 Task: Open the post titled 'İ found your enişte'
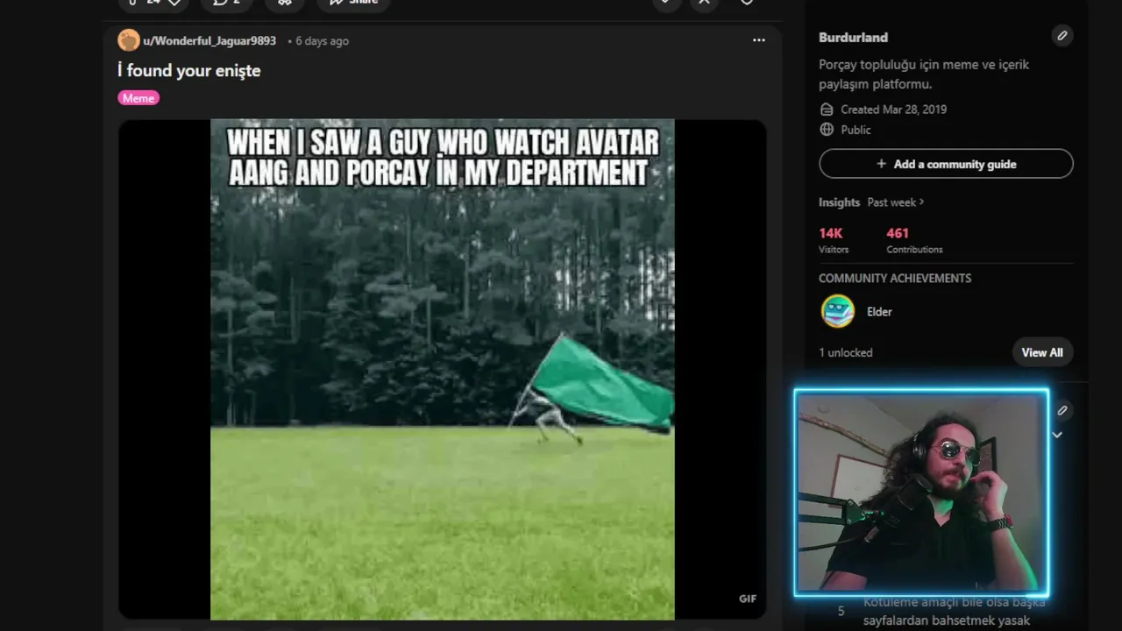tap(189, 71)
